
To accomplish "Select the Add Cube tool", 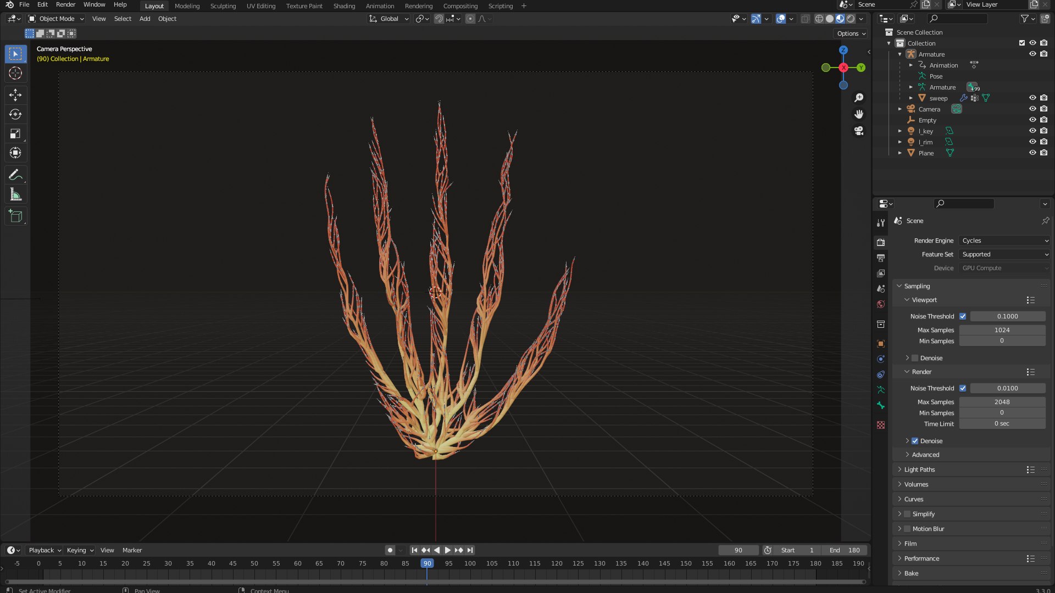I will (x=15, y=216).
